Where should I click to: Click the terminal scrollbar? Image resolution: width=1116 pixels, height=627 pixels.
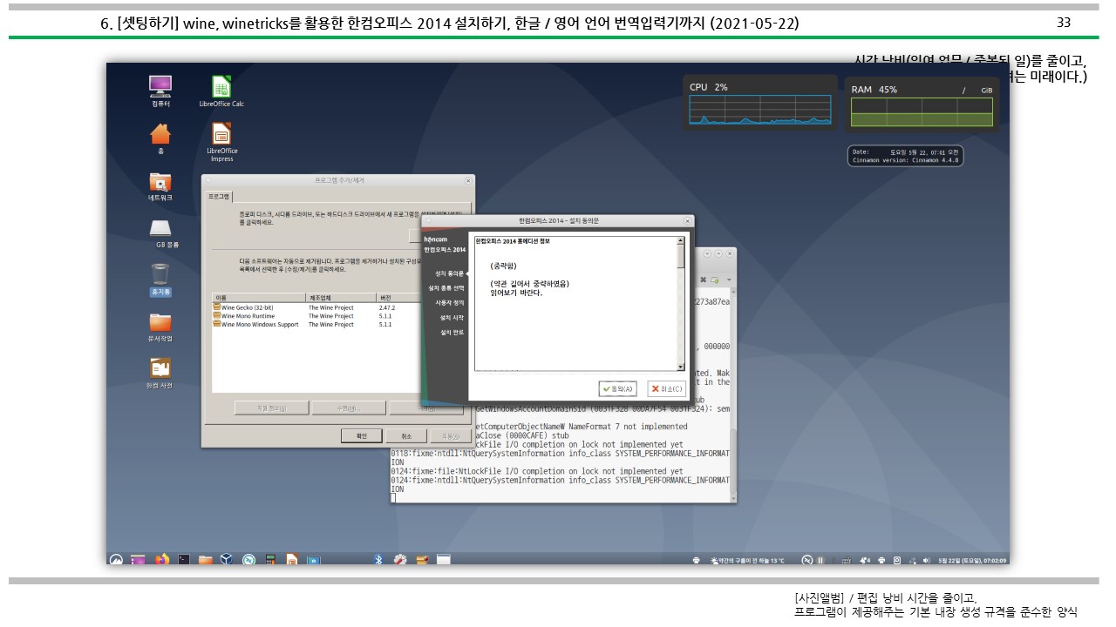[733, 396]
